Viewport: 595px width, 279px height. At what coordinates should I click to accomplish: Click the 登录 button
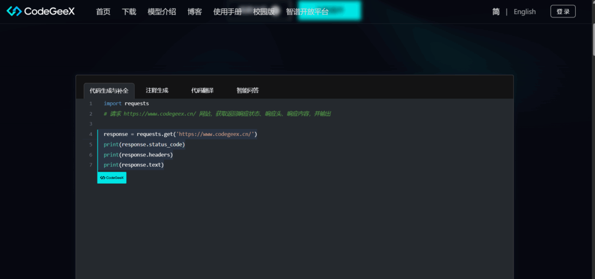[563, 12]
